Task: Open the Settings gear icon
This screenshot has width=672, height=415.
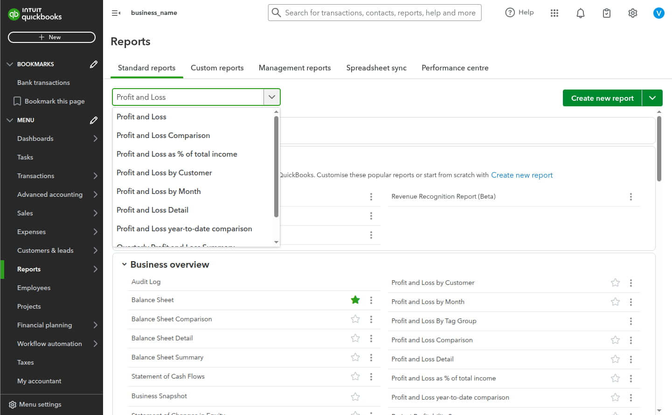Action: (633, 13)
